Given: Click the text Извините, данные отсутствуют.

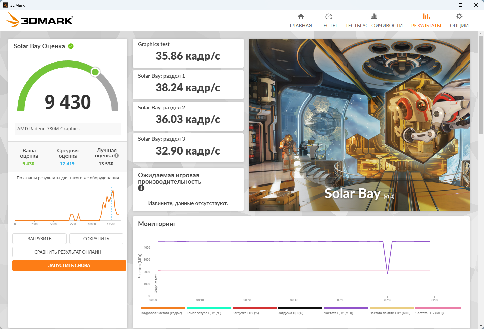Looking at the screenshot, I should pyautogui.click(x=188, y=203).
